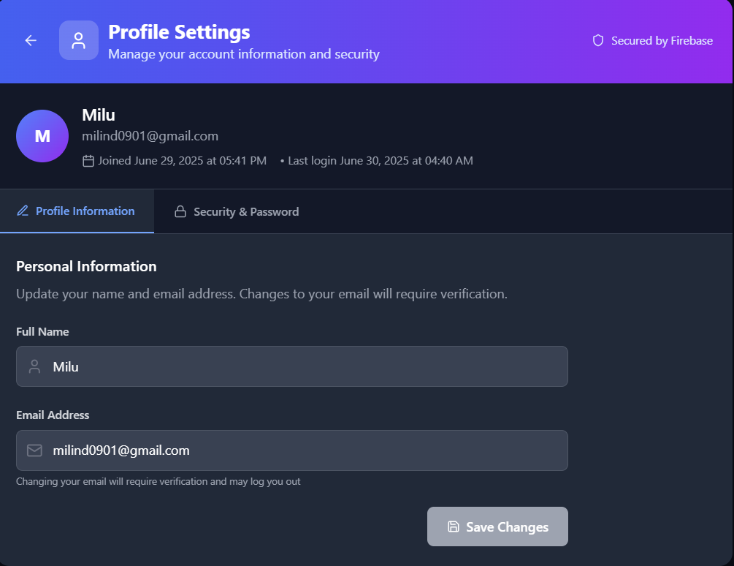Click the person icon in Full Name field

(x=34, y=367)
